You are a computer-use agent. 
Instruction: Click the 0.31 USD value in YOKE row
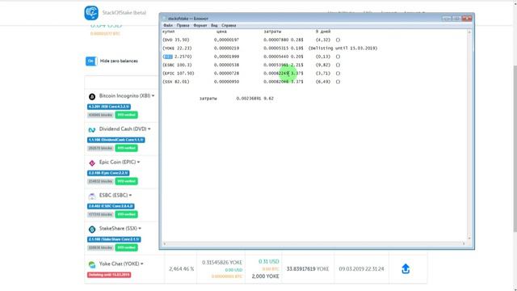[x=269, y=262]
